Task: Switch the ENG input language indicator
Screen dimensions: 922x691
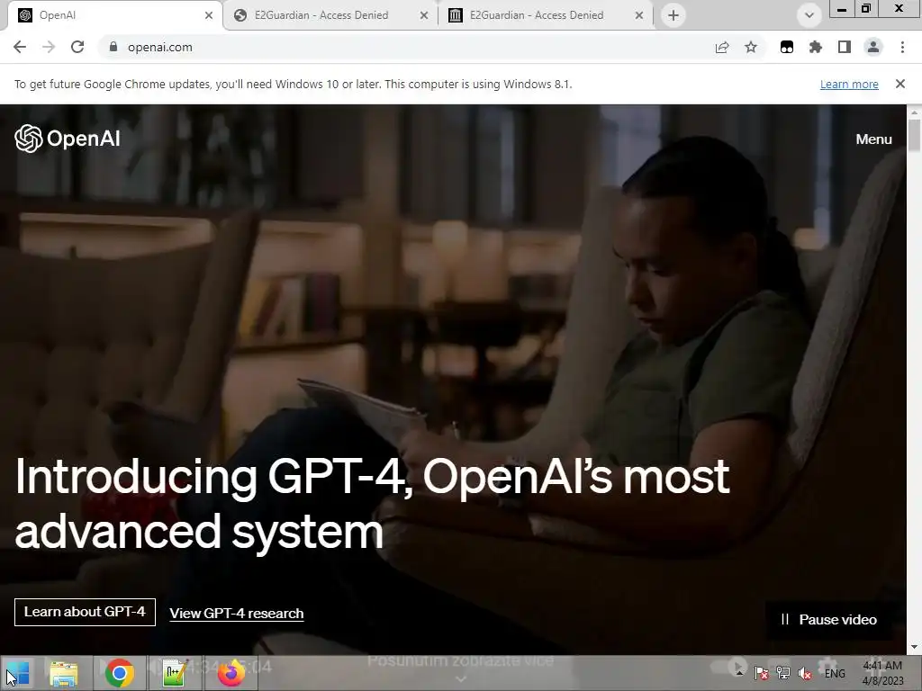Action: [835, 673]
